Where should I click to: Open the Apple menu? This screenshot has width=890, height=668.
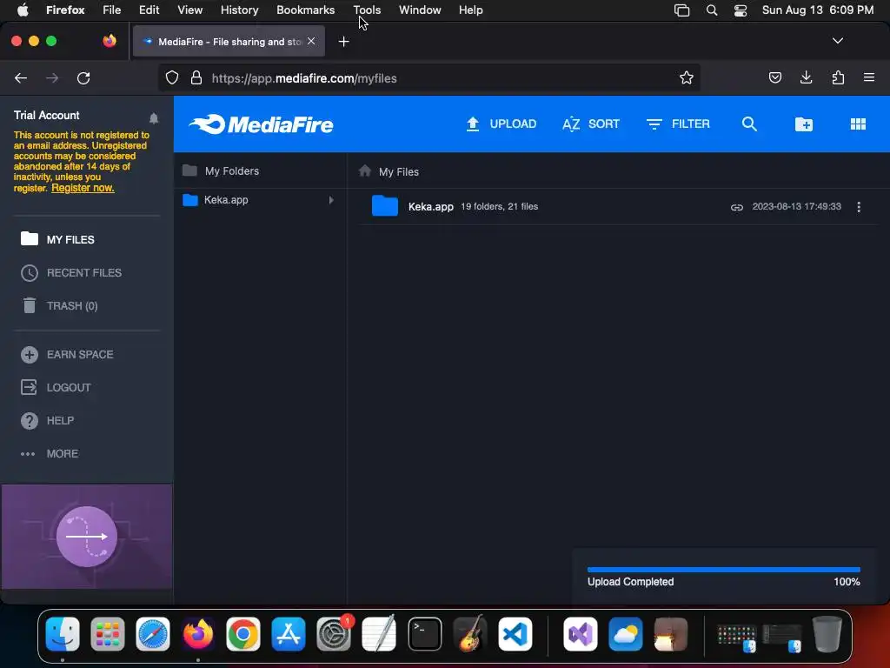(23, 10)
